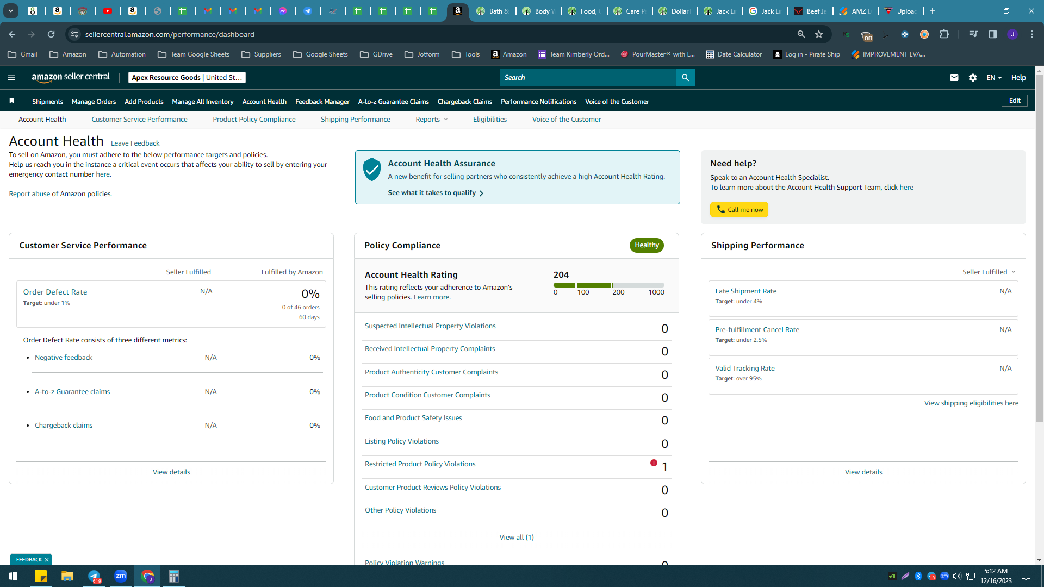Click the red alert icon on Restricted Product Policy Violations
Screen dimensions: 1044x587
tap(654, 463)
